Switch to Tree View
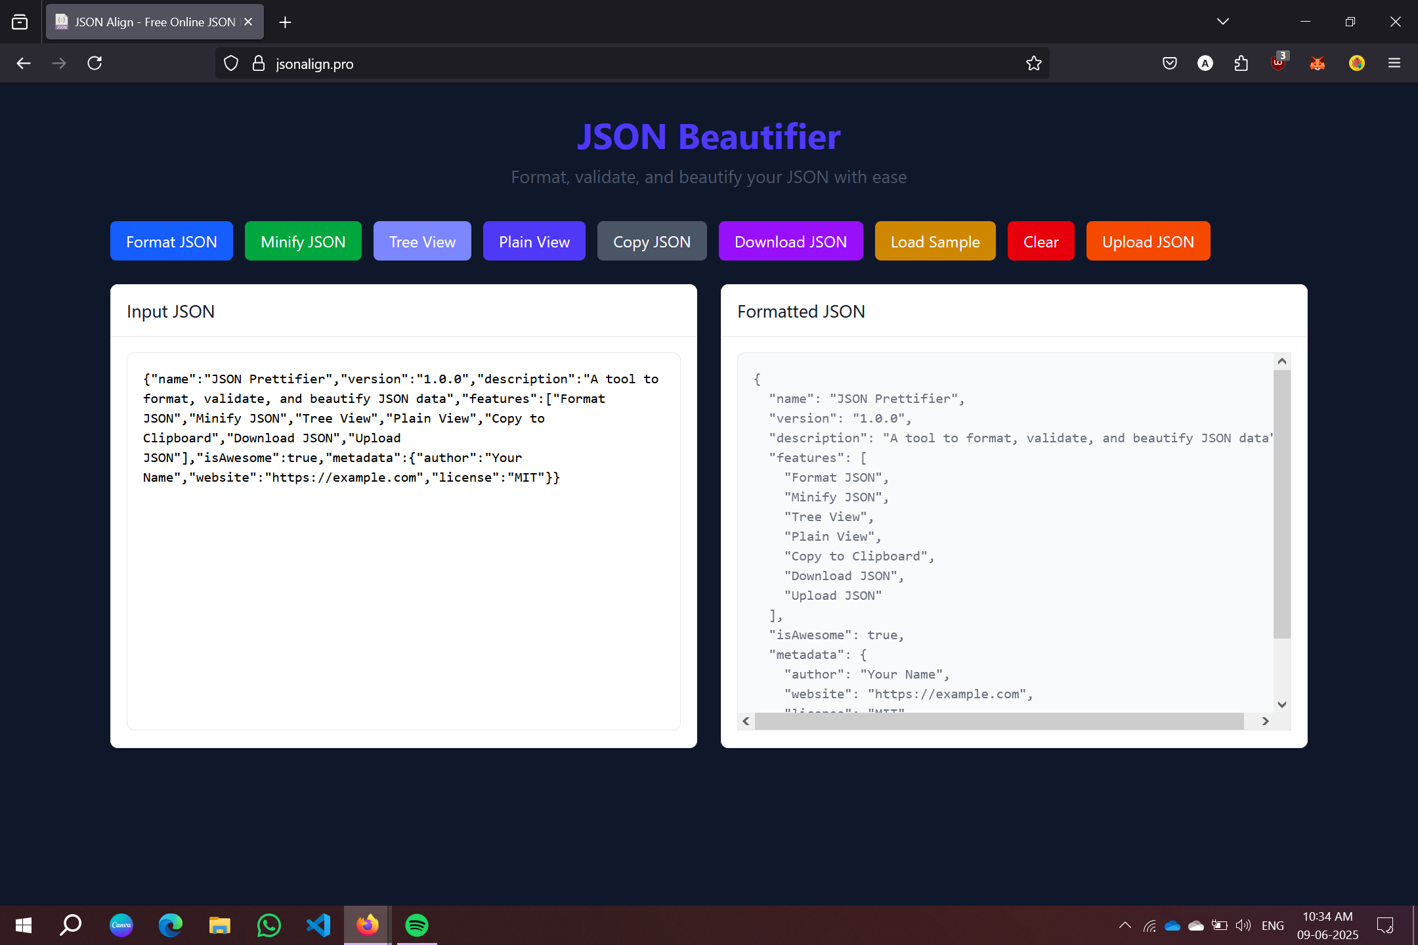Image resolution: width=1418 pixels, height=945 pixels. pos(422,241)
